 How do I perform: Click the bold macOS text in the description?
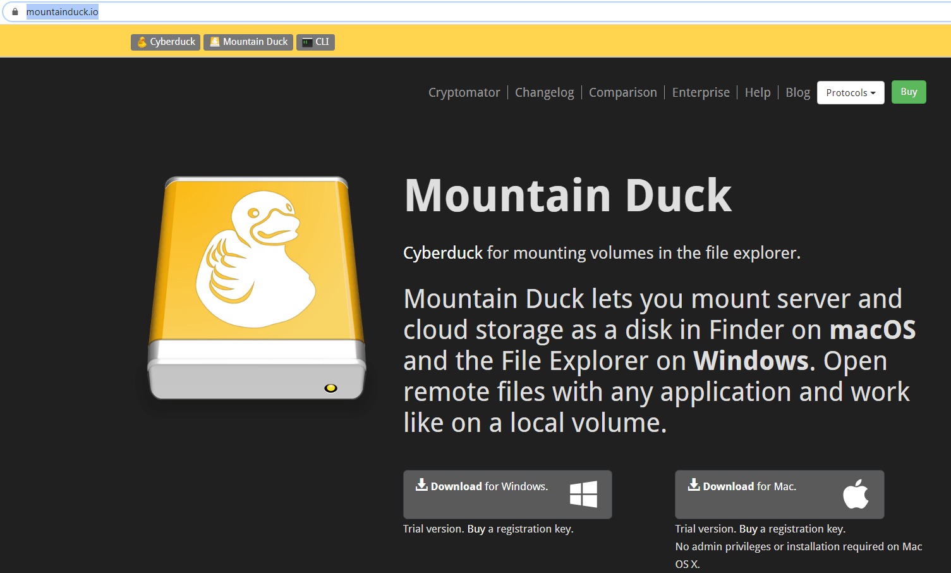pyautogui.click(x=873, y=330)
